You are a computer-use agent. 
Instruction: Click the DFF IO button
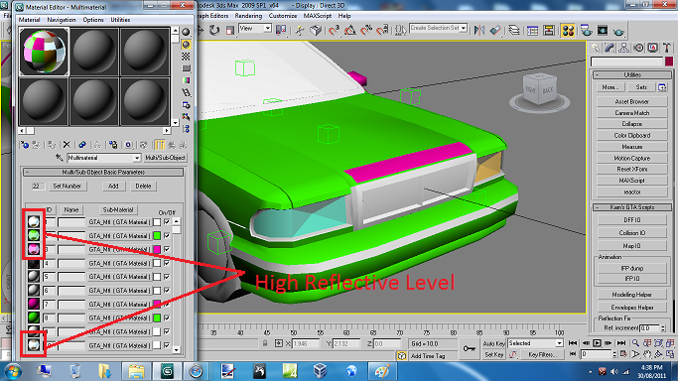[631, 220]
